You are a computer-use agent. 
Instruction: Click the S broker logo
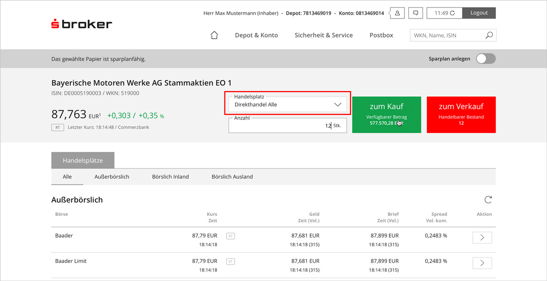click(x=82, y=24)
